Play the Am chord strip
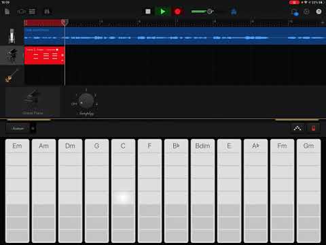 [43, 191]
